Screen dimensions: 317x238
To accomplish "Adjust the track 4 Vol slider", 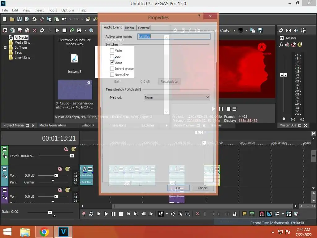I will [56, 175].
